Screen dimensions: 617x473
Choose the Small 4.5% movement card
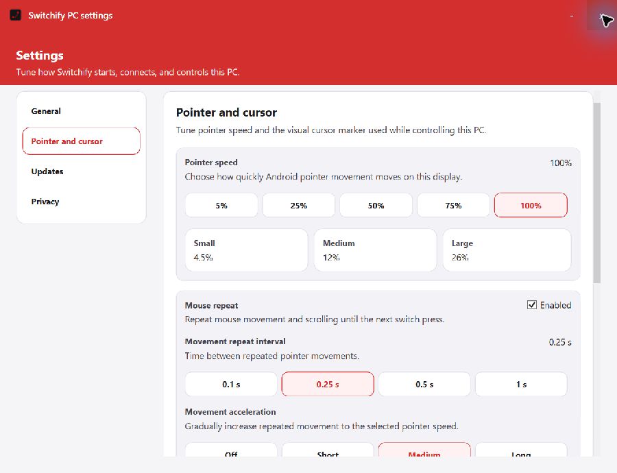point(246,250)
